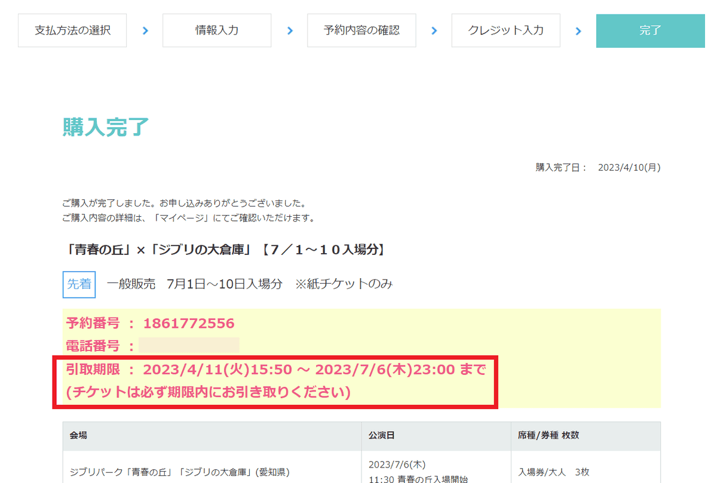Screen dimensions: 717x483
Task: Click the masked 電話番号 field
Action: point(188,344)
